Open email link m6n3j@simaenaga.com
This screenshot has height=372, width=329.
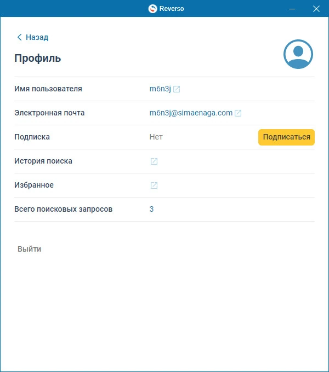coord(191,113)
